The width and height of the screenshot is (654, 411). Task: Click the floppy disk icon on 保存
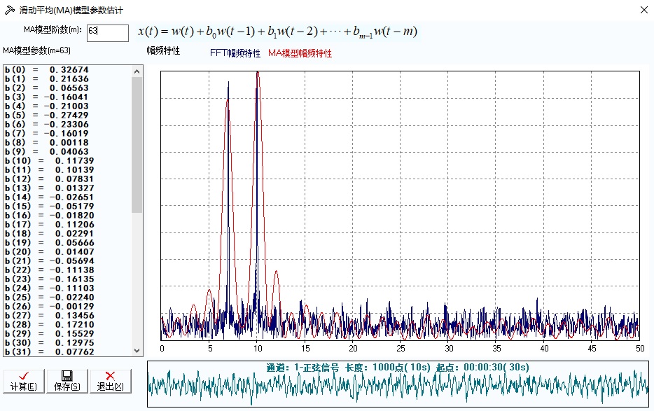(67, 375)
